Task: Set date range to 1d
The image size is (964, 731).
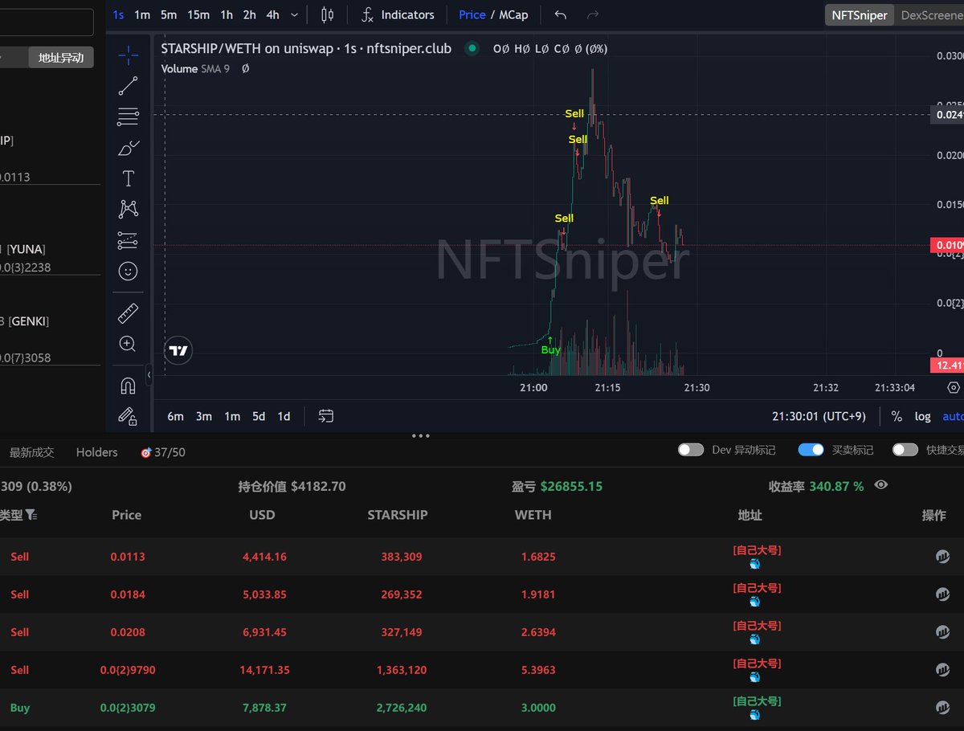Action: (x=284, y=416)
